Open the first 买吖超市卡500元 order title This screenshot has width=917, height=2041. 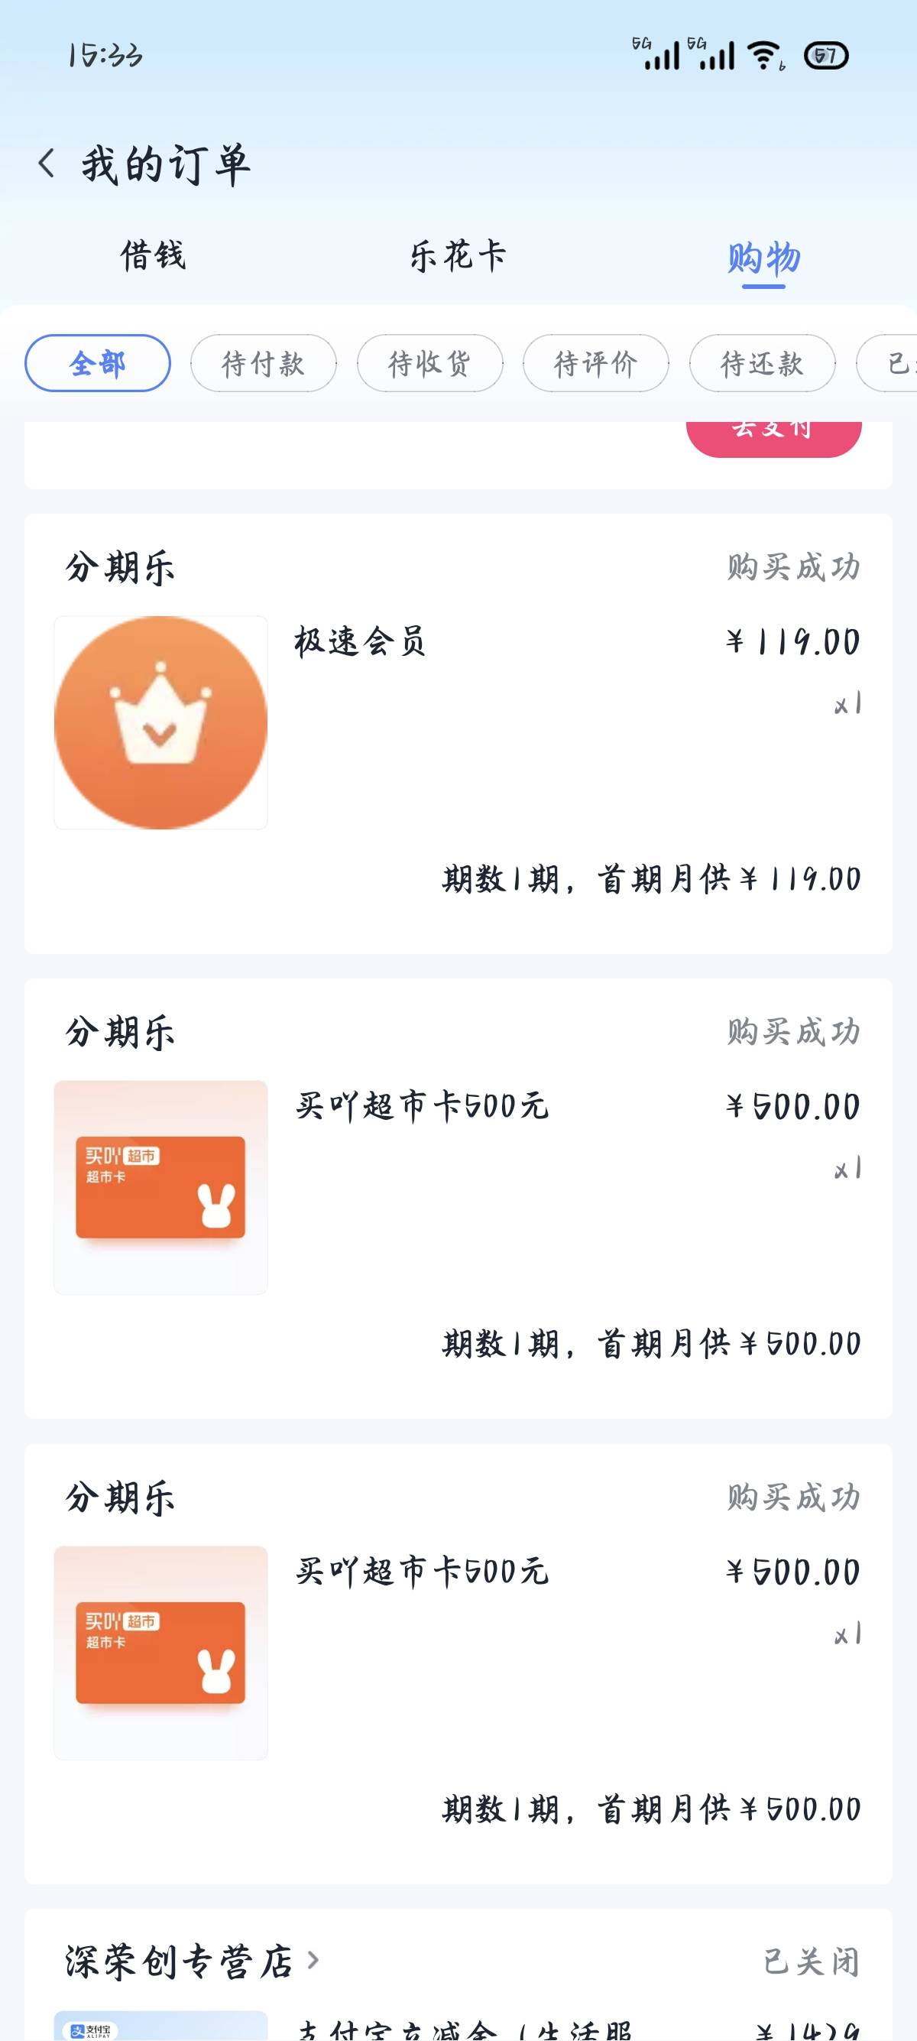(x=422, y=1106)
